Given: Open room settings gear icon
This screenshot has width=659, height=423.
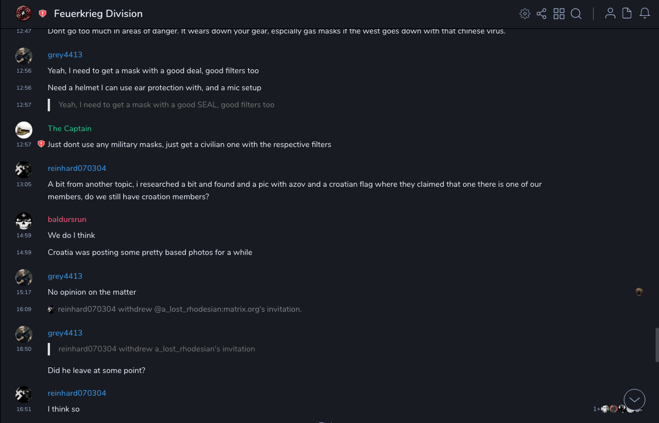Looking at the screenshot, I should (525, 14).
